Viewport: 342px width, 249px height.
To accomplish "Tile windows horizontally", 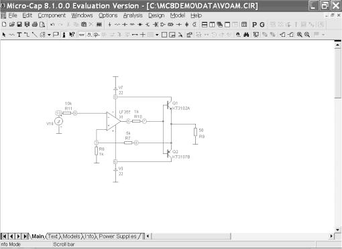I will pyautogui.click(x=205, y=25).
